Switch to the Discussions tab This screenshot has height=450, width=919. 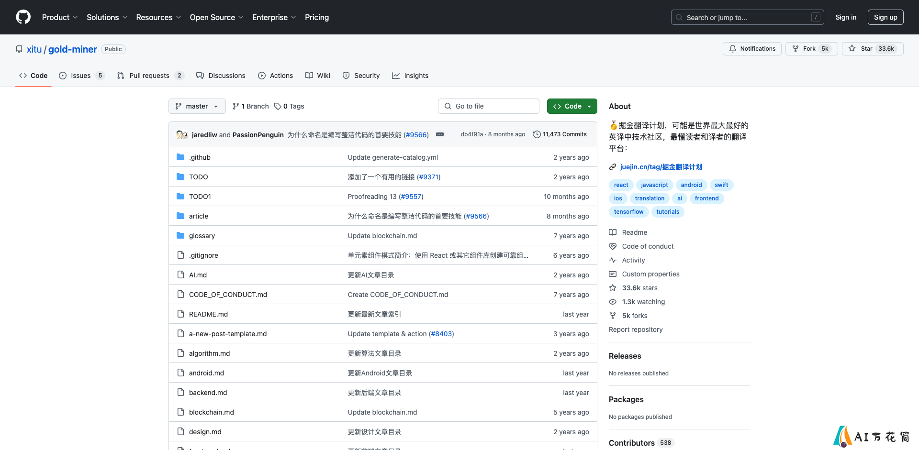click(221, 76)
